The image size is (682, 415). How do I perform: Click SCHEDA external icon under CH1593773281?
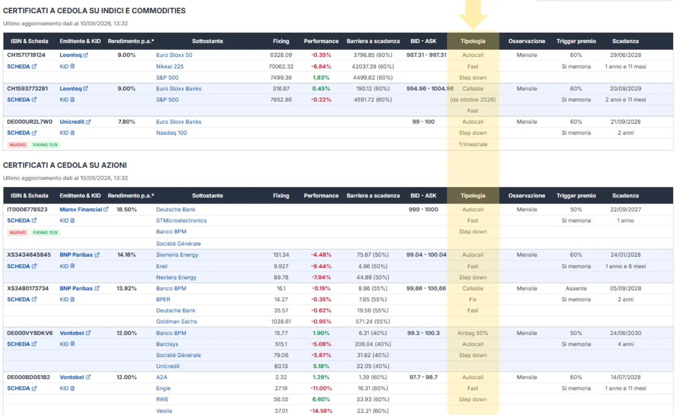point(34,100)
